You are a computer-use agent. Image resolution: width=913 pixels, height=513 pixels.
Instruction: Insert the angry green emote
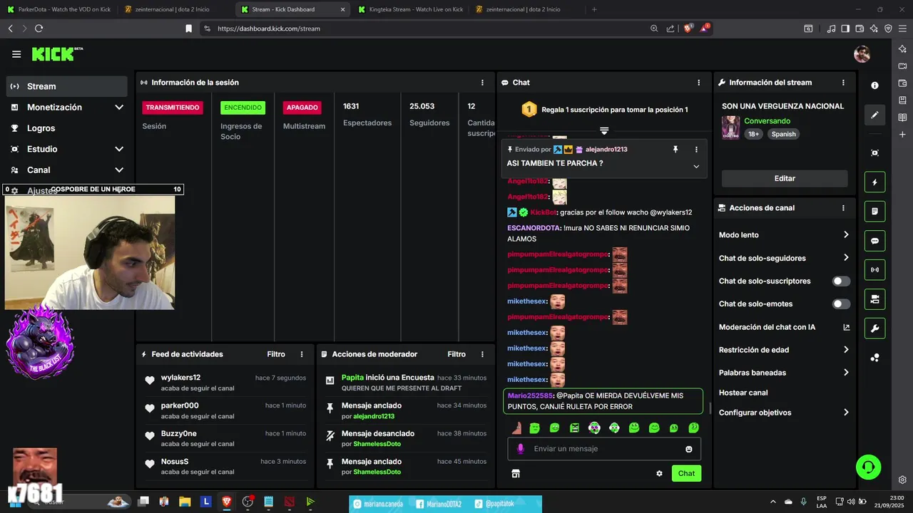574,428
